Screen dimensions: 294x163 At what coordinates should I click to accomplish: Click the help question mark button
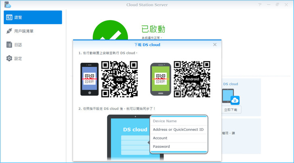coord(260,5)
